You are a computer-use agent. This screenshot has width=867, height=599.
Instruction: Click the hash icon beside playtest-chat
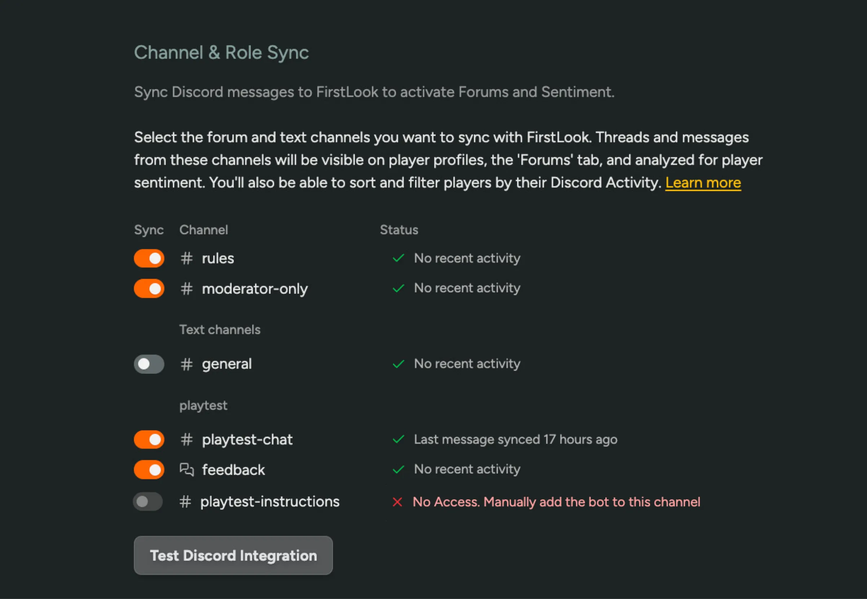coord(186,439)
